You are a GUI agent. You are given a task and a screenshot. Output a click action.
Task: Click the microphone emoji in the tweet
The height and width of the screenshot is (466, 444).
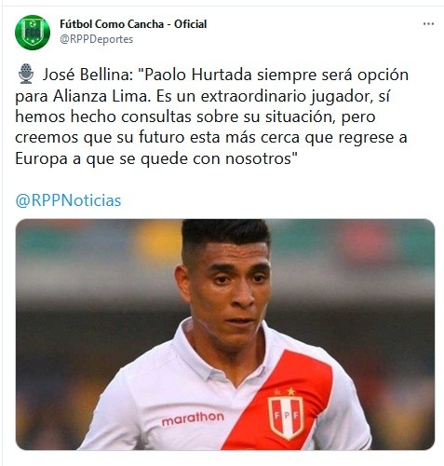tap(26, 74)
